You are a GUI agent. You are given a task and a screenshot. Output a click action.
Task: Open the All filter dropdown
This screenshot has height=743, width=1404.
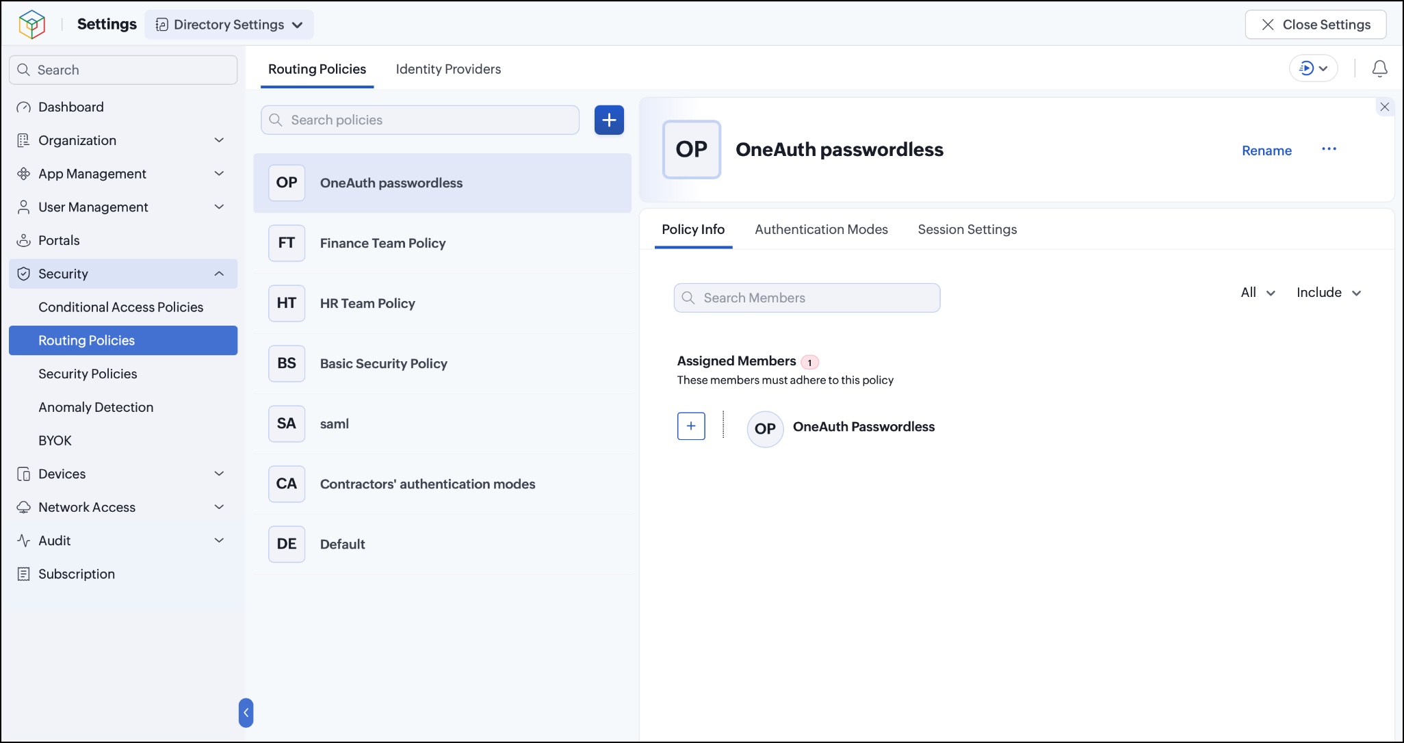(x=1258, y=293)
